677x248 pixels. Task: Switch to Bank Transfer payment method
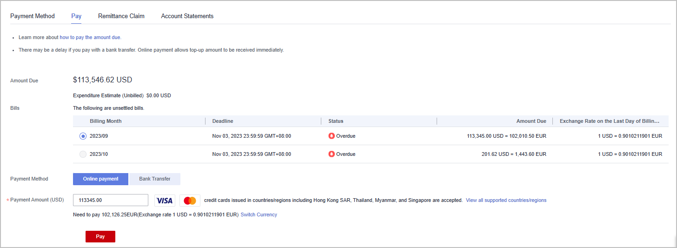[x=154, y=179]
